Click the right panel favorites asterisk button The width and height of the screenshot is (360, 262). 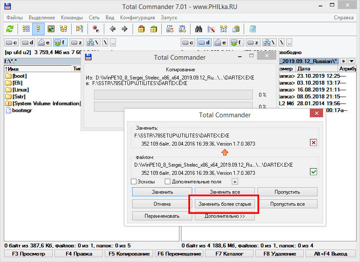(x=343, y=61)
